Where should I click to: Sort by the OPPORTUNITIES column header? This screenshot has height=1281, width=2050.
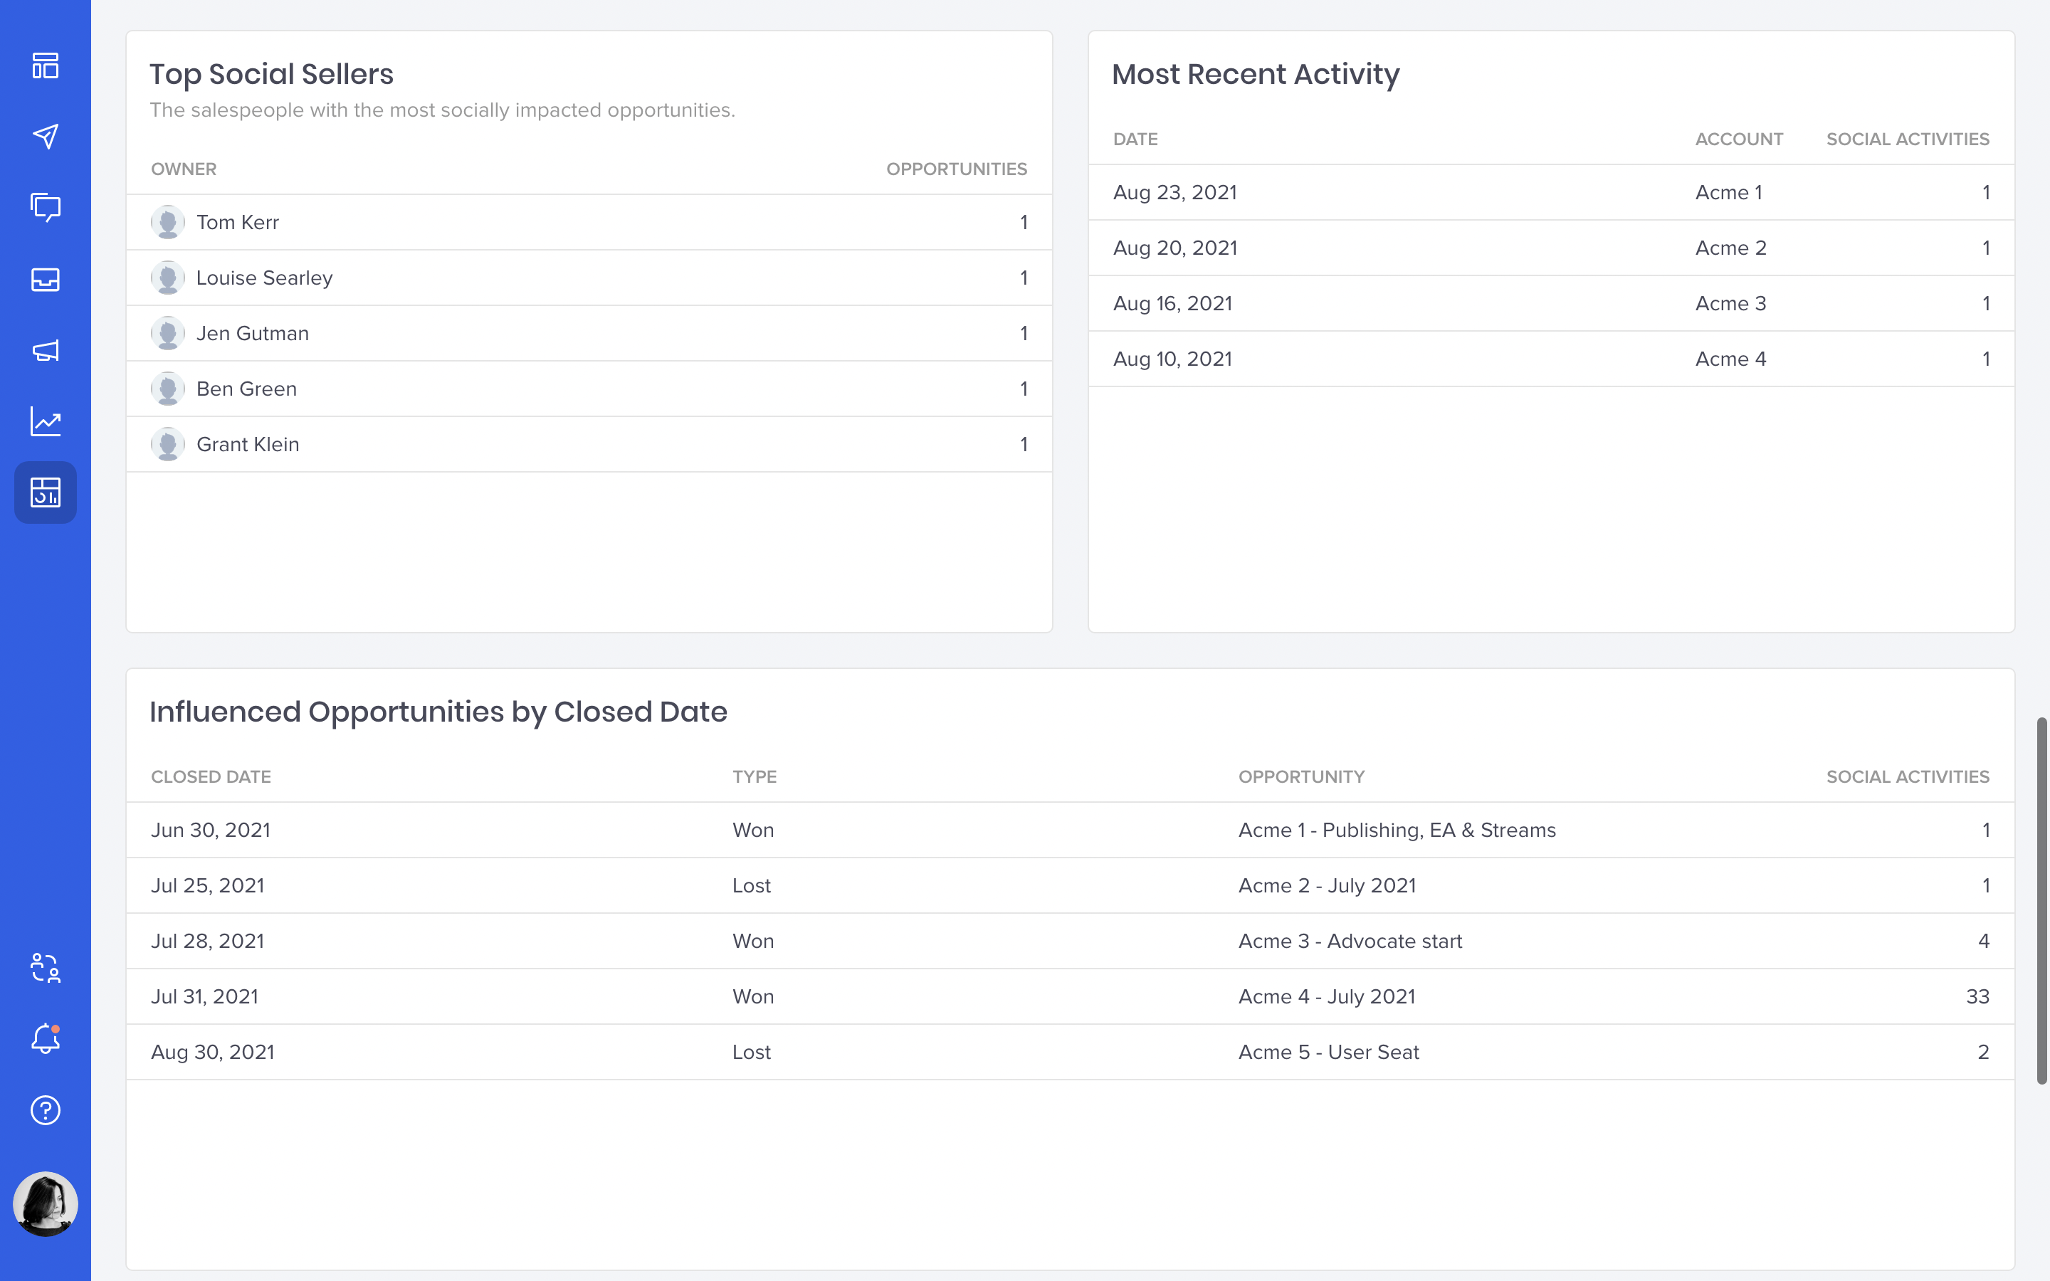pos(955,169)
